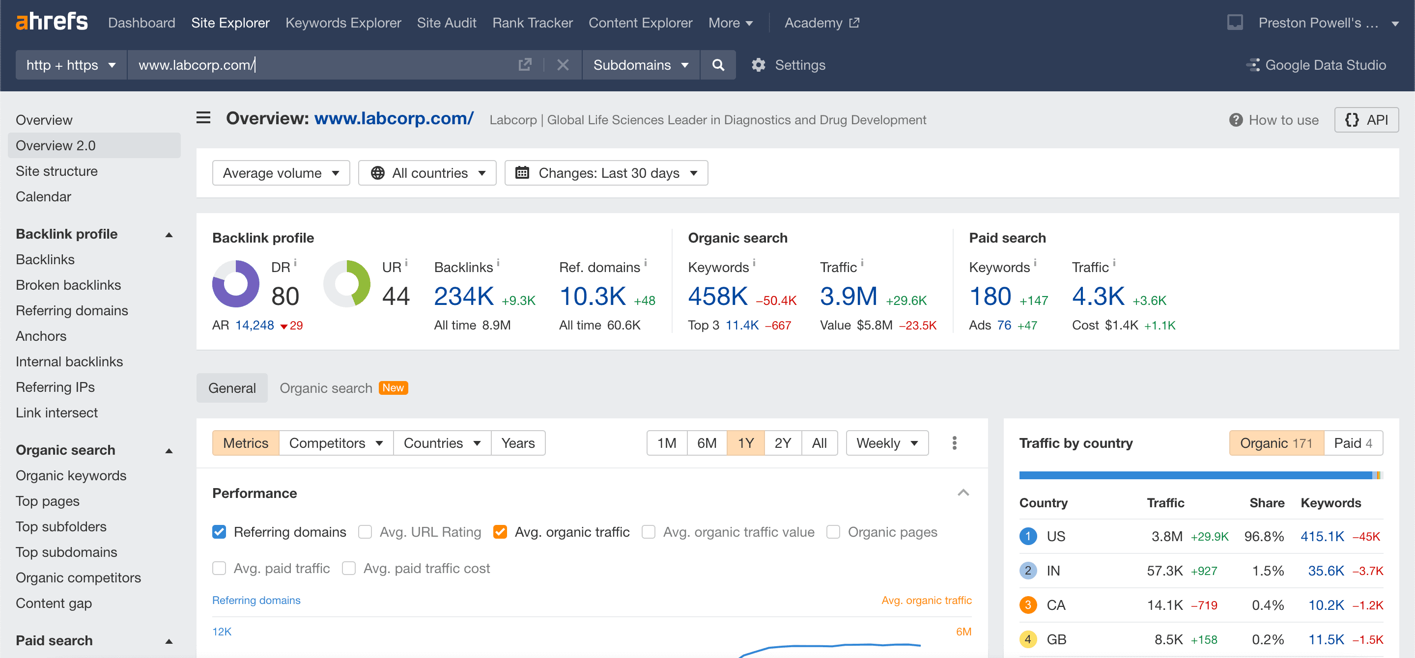This screenshot has width=1415, height=658.
Task: Click the Google Data Studio icon
Action: pos(1252,65)
